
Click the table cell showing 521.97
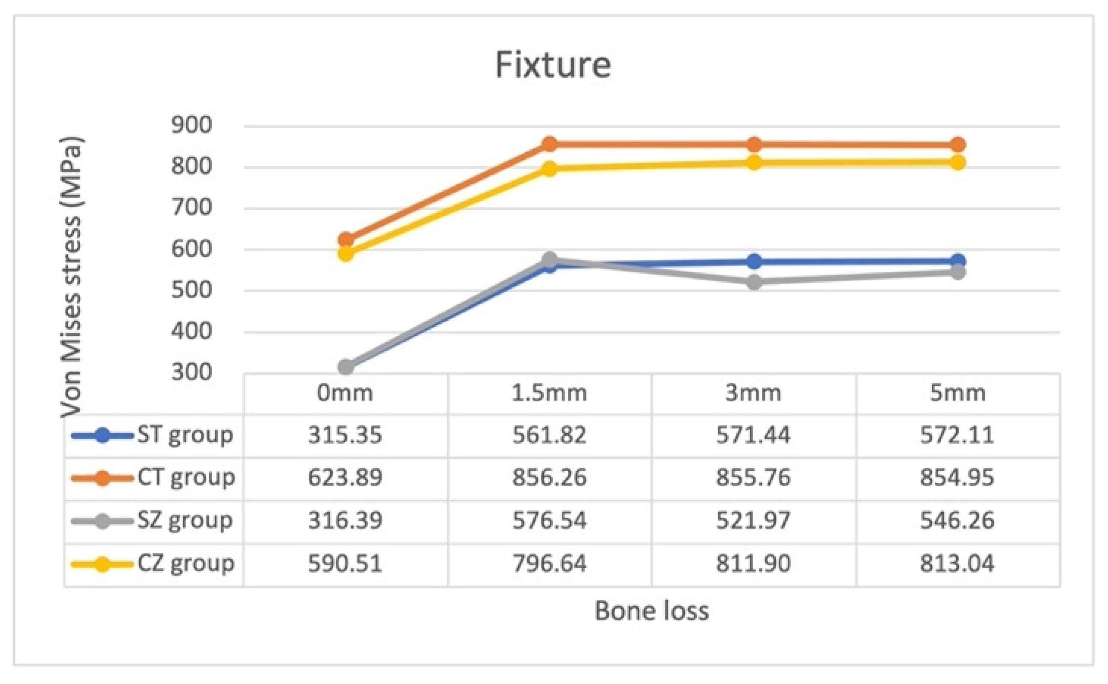(x=753, y=521)
